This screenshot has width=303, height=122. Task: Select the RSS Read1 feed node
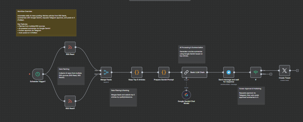70,101
